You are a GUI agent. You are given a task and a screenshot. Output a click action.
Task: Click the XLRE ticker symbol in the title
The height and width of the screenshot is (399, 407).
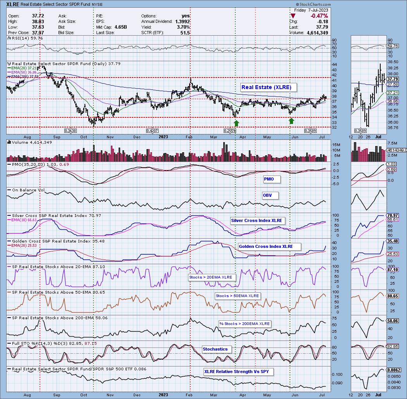click(x=12, y=4)
